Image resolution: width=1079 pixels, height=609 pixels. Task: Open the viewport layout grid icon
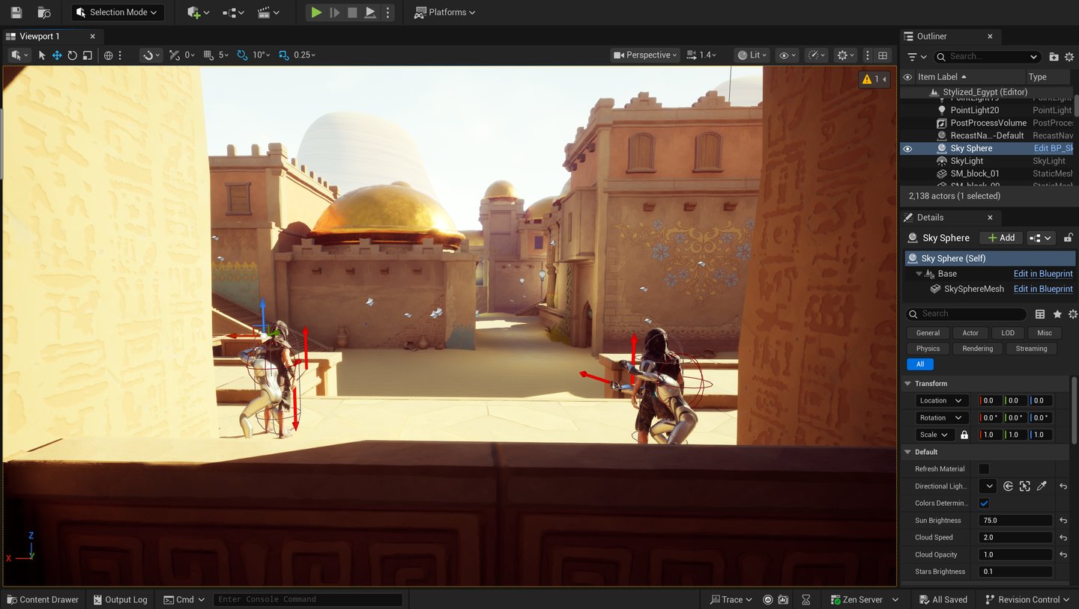click(883, 55)
